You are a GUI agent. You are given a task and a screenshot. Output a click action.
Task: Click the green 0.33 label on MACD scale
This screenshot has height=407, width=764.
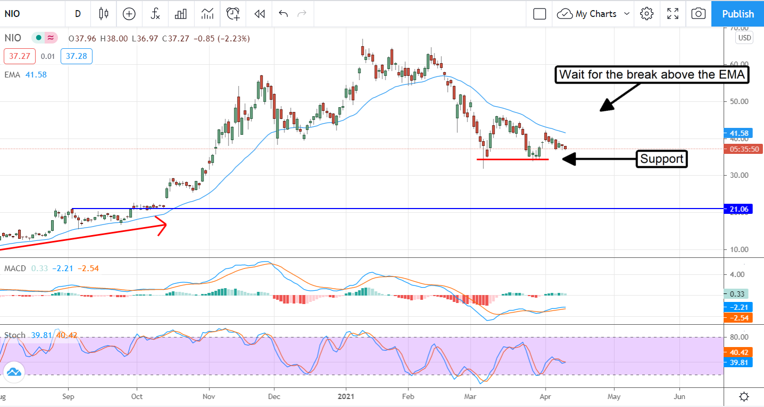point(737,293)
